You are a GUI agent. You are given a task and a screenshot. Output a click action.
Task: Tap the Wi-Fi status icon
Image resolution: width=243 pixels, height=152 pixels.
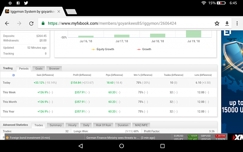pos(204,3)
